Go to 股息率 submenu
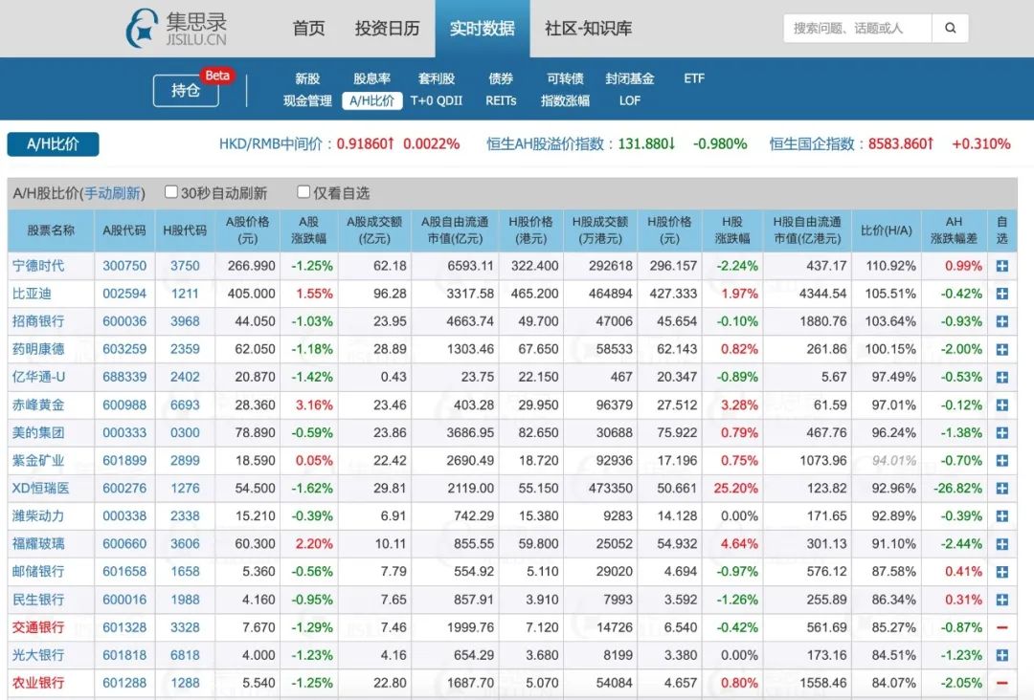The image size is (1034, 700). tap(371, 78)
